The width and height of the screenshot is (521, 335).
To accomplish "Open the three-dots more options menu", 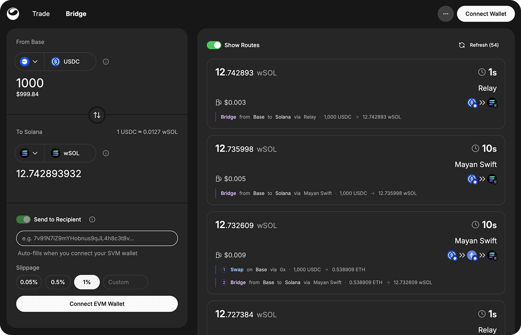I will (446, 14).
